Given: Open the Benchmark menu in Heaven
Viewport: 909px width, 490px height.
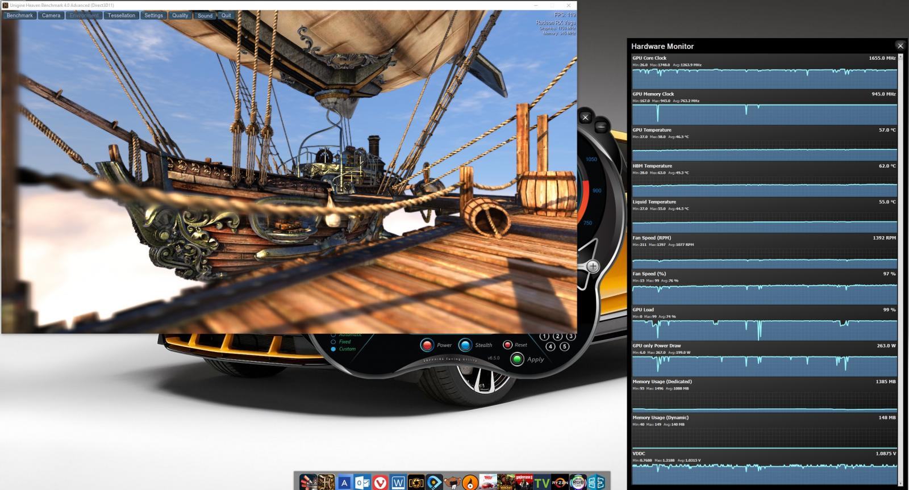Looking at the screenshot, I should click(x=20, y=15).
